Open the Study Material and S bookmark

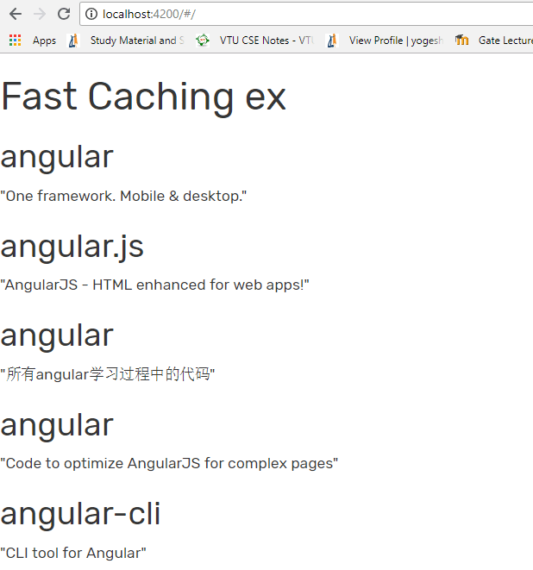pyautogui.click(x=137, y=41)
